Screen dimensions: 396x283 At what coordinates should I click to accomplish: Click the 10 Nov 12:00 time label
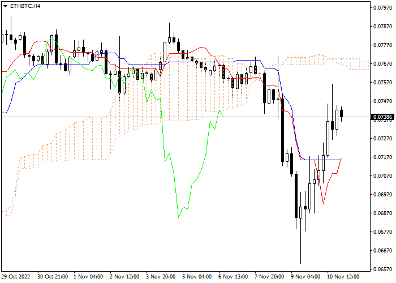click(343, 277)
